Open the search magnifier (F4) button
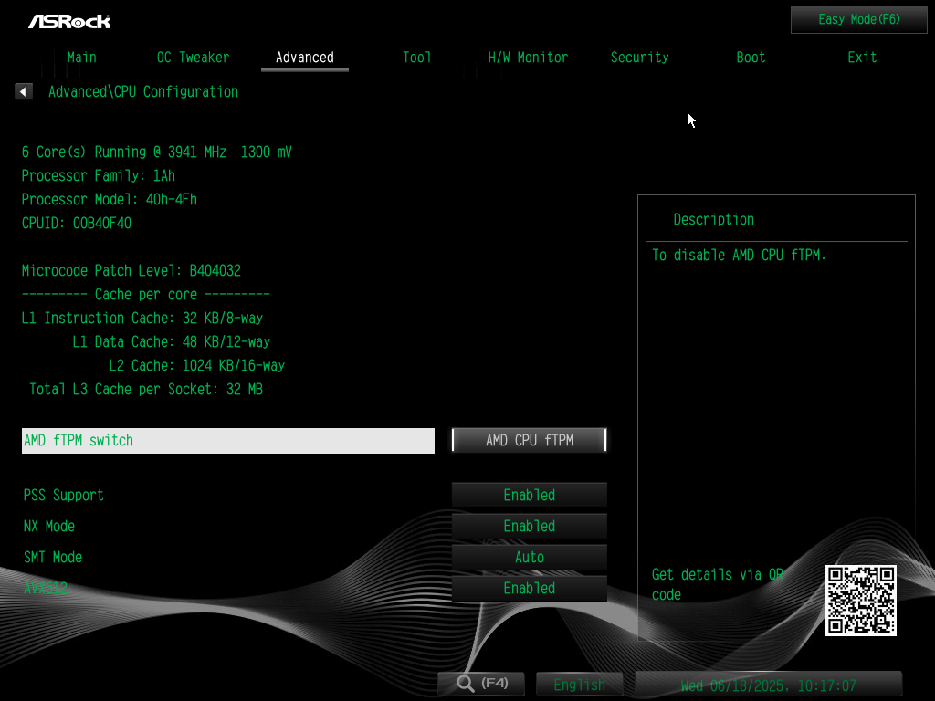Viewport: 935px width, 701px height. click(x=481, y=683)
